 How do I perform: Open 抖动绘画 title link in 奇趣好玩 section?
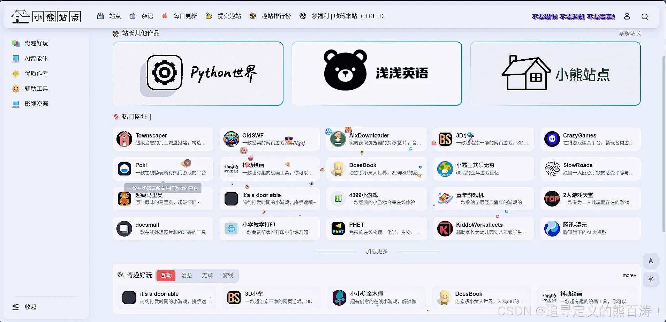pyautogui.click(x=571, y=294)
